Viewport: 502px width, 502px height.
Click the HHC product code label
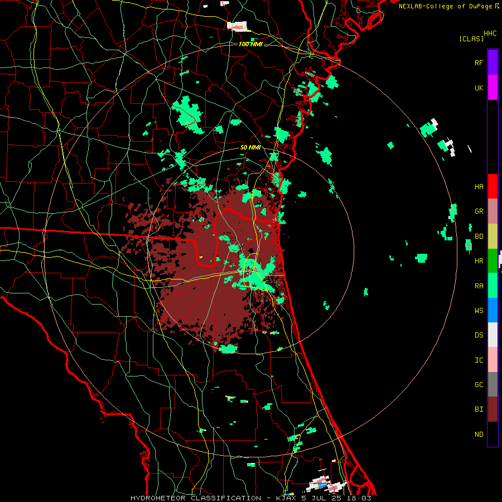[490, 33]
